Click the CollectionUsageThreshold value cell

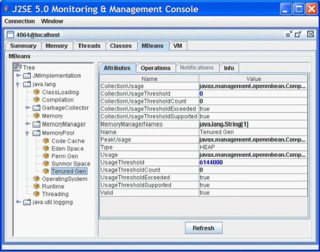[x=253, y=94]
